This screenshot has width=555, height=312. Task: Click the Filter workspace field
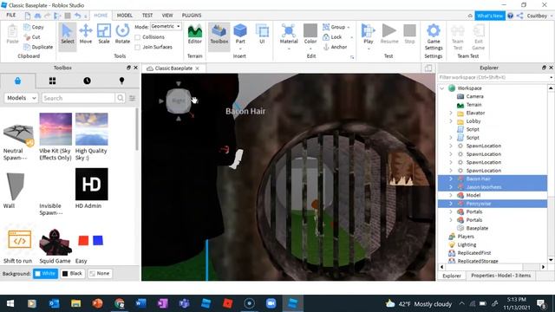(x=493, y=77)
